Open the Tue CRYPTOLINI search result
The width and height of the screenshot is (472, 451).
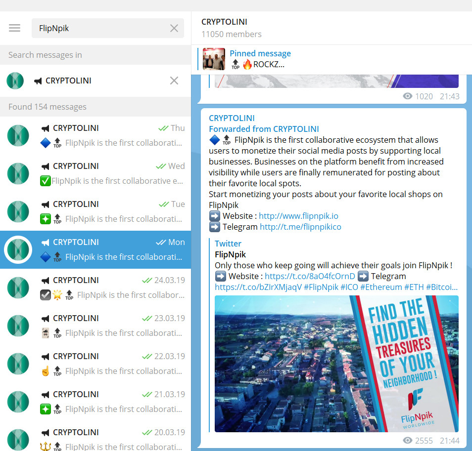coord(95,211)
